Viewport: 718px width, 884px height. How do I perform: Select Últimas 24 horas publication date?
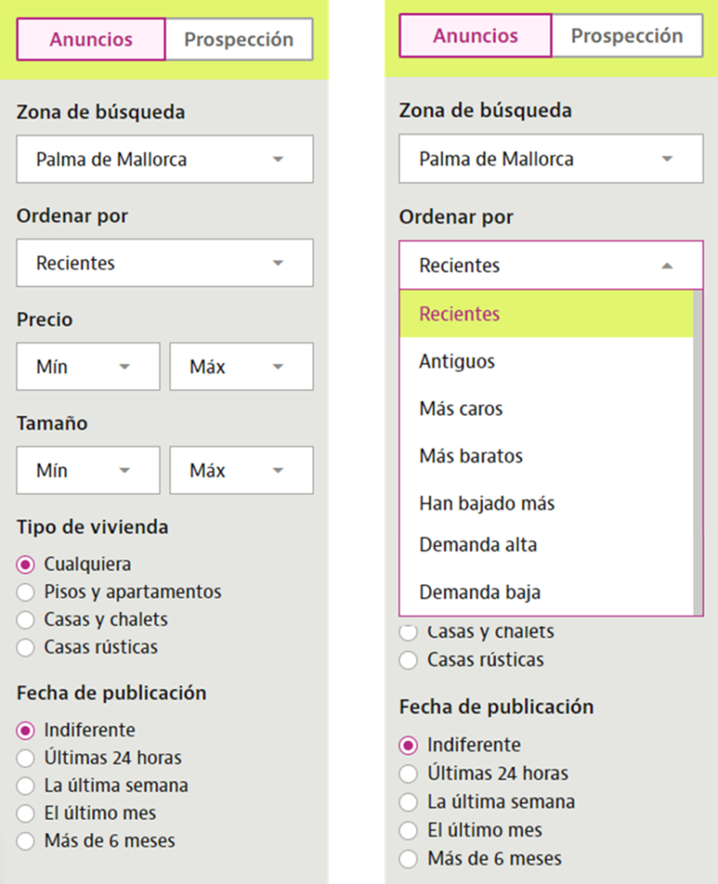tap(25, 758)
